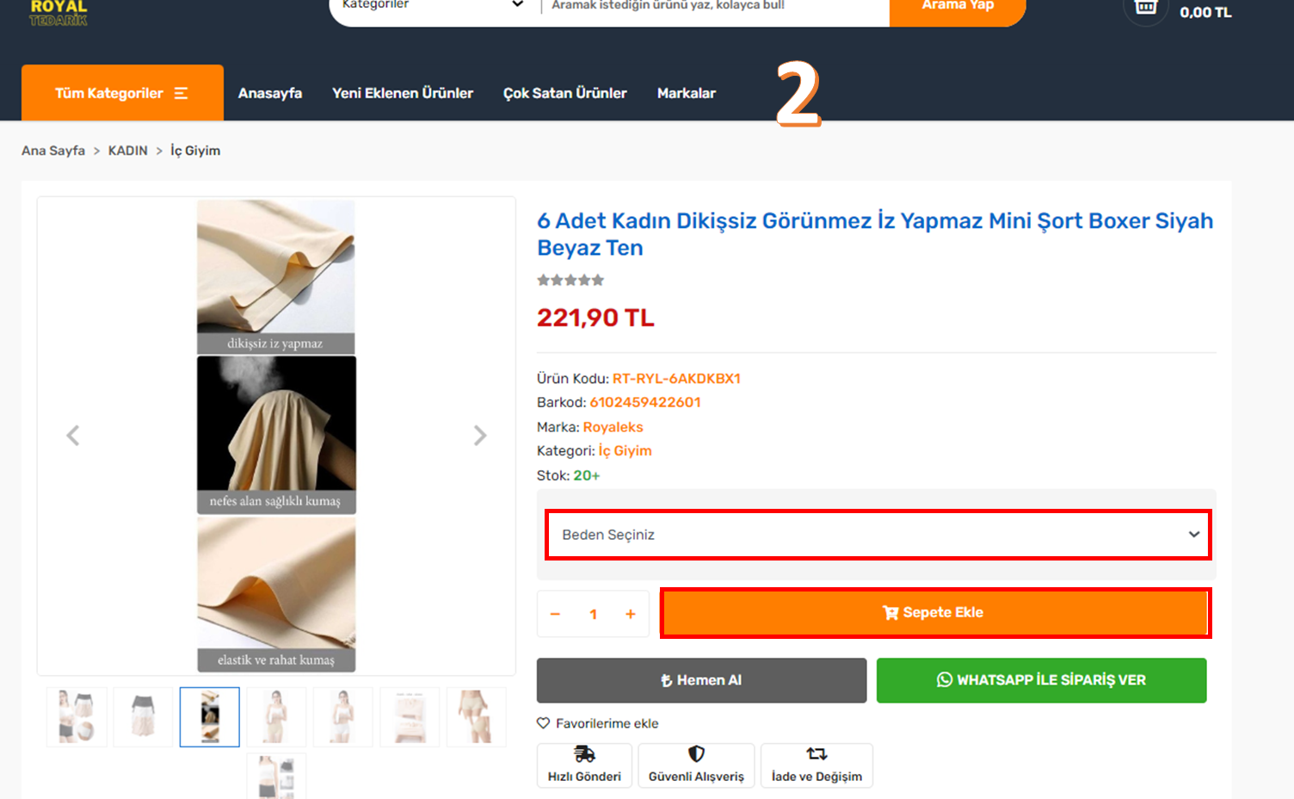Click the Hemen Al button
This screenshot has height=799, width=1294.
point(701,680)
